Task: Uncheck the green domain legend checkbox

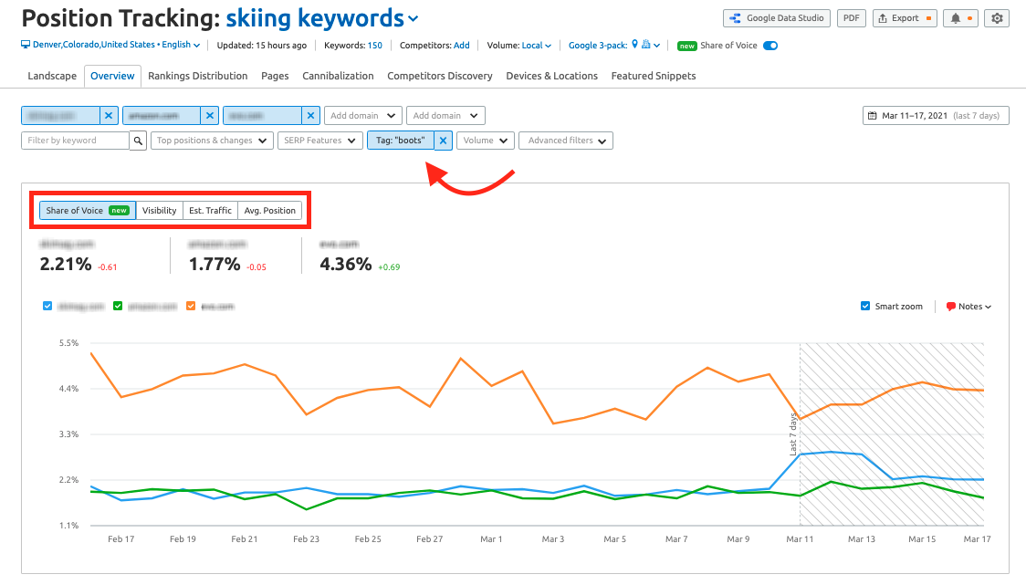Action: click(118, 307)
